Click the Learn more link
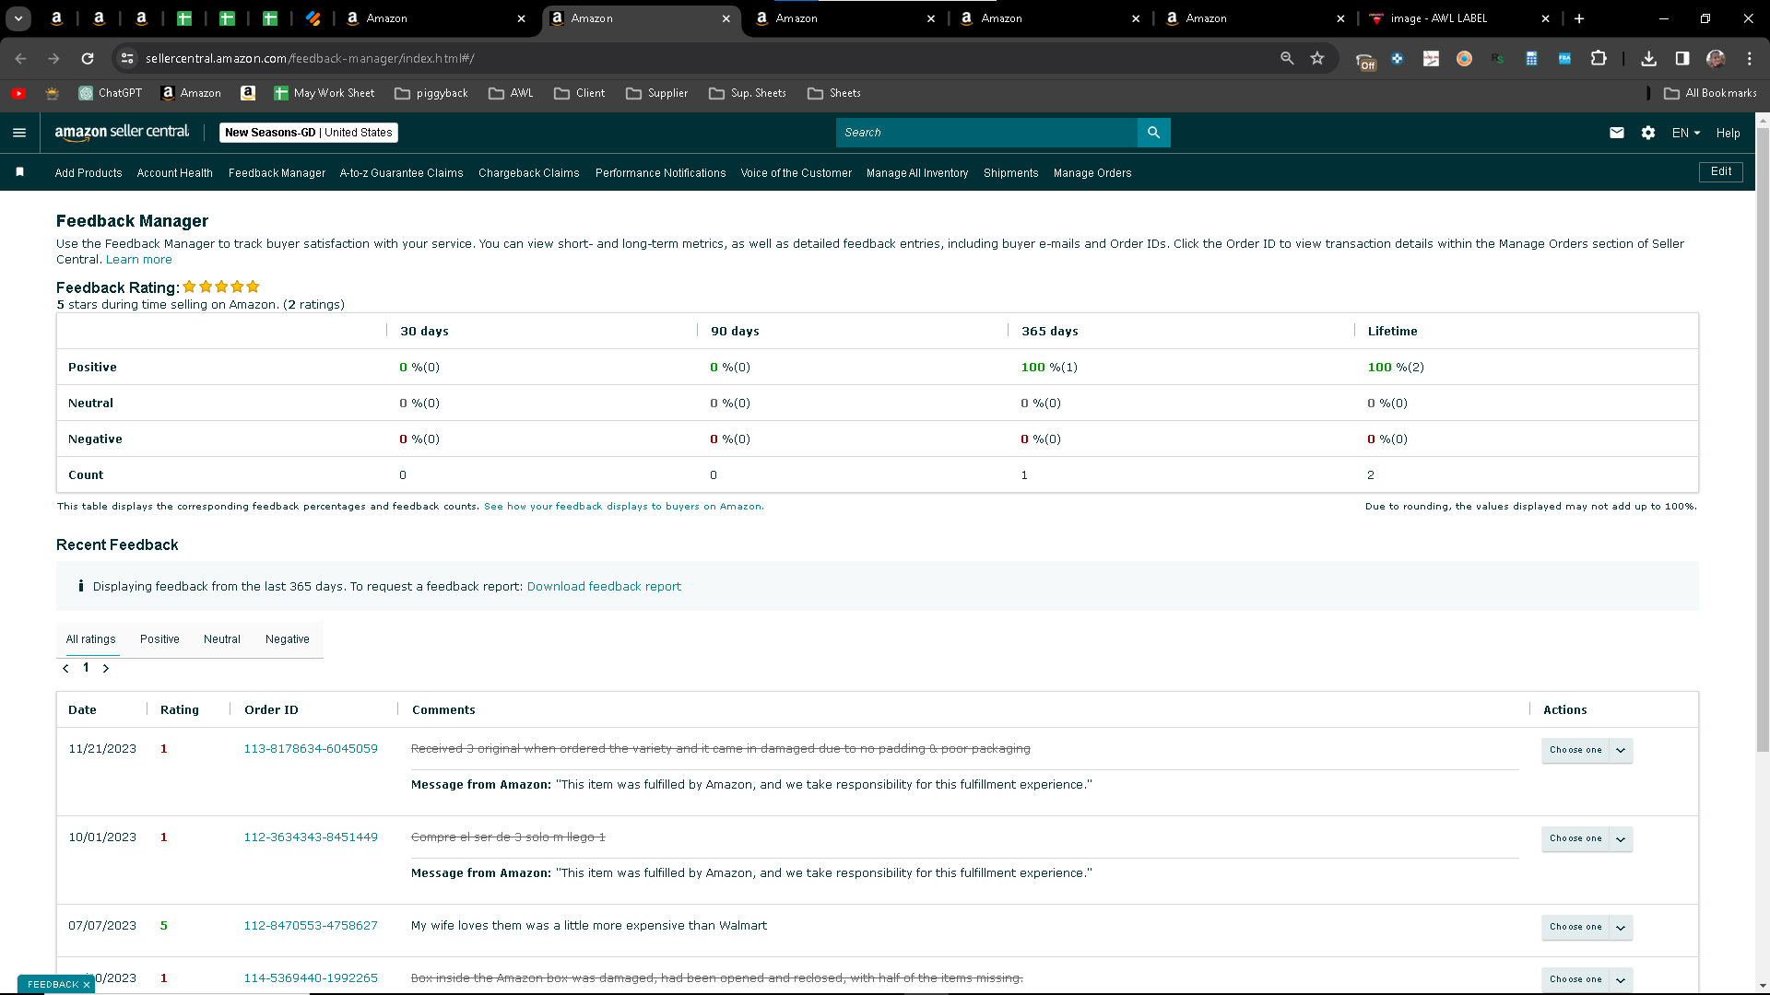Image resolution: width=1770 pixels, height=995 pixels. [x=139, y=260]
